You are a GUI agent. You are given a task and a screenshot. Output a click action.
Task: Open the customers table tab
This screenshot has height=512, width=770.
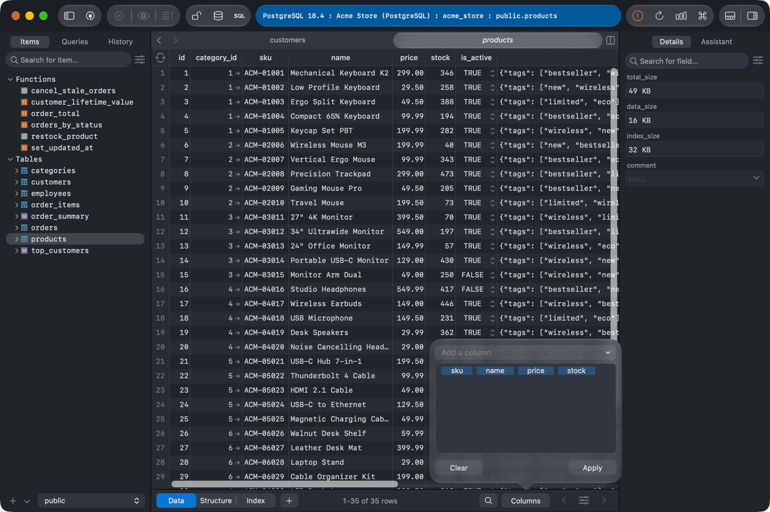[x=287, y=40]
